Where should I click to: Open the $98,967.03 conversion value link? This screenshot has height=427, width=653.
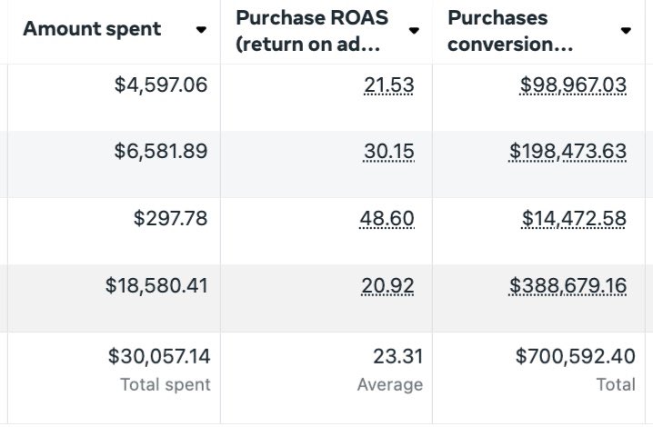click(573, 85)
